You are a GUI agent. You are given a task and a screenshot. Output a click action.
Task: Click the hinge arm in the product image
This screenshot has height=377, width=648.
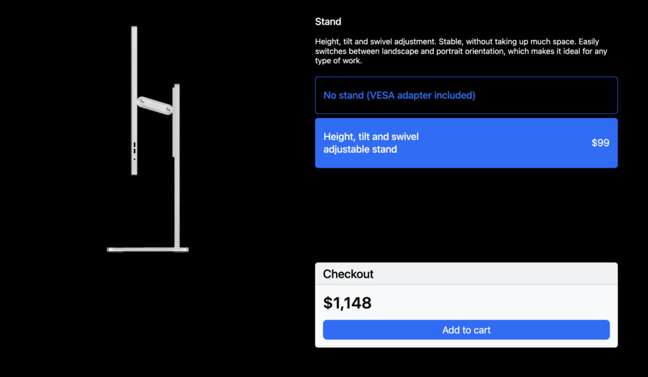(x=154, y=105)
